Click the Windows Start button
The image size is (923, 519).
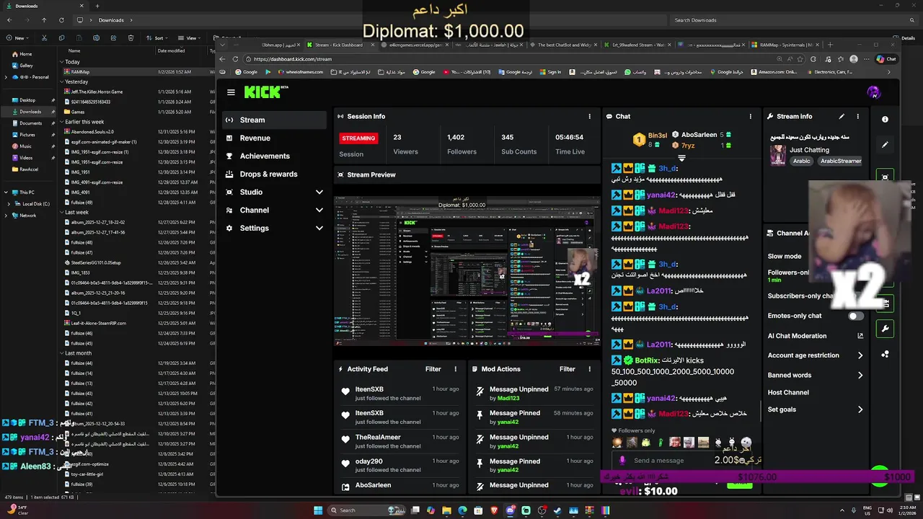(318, 510)
